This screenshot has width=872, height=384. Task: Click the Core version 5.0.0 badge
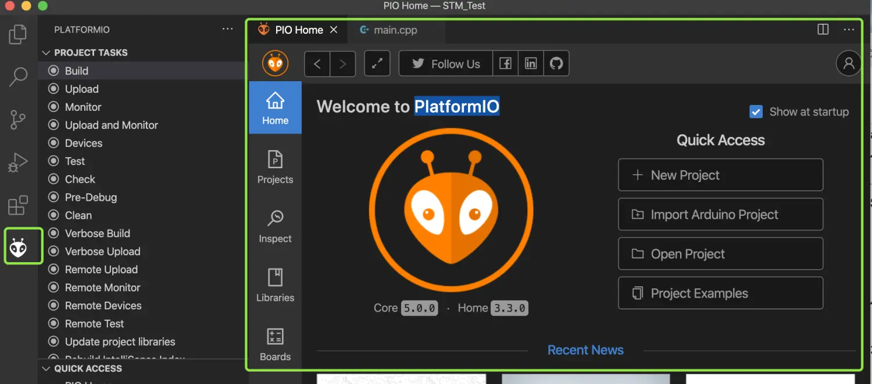[x=419, y=308]
